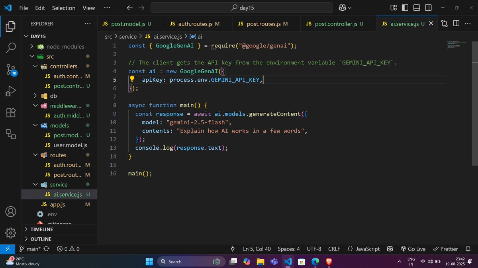Viewport: 478px width, 268px height.
Task: Open Windows Start button in taskbar
Action: click(x=149, y=261)
